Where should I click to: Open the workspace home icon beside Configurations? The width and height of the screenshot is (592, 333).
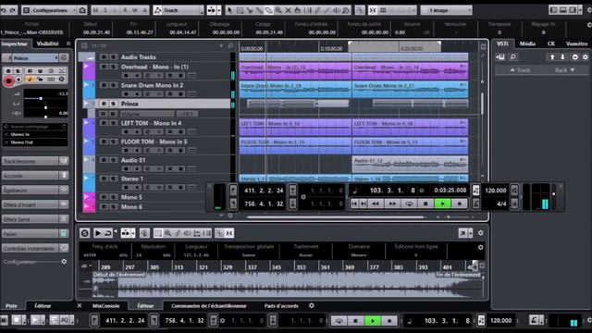(x=82, y=10)
